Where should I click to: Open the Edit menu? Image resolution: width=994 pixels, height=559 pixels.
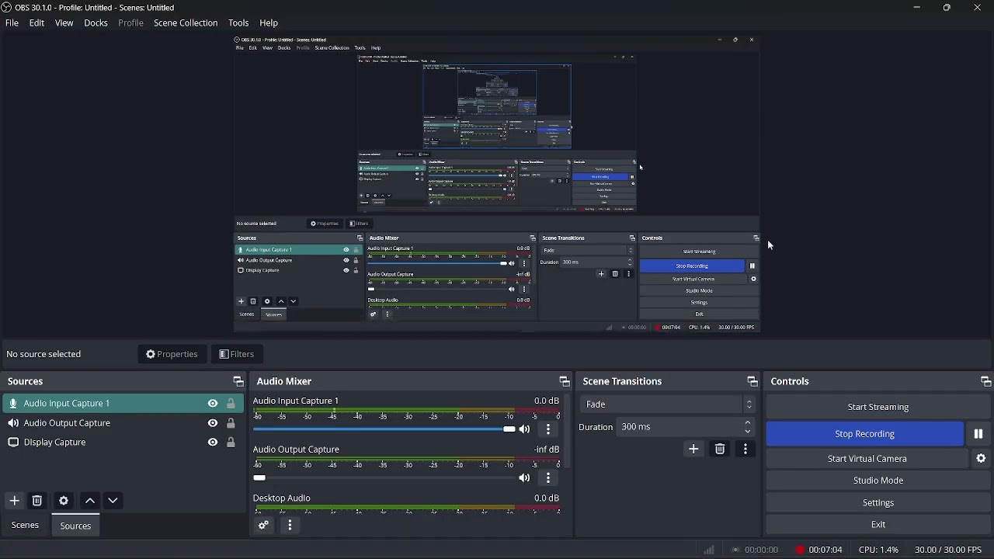click(x=36, y=23)
